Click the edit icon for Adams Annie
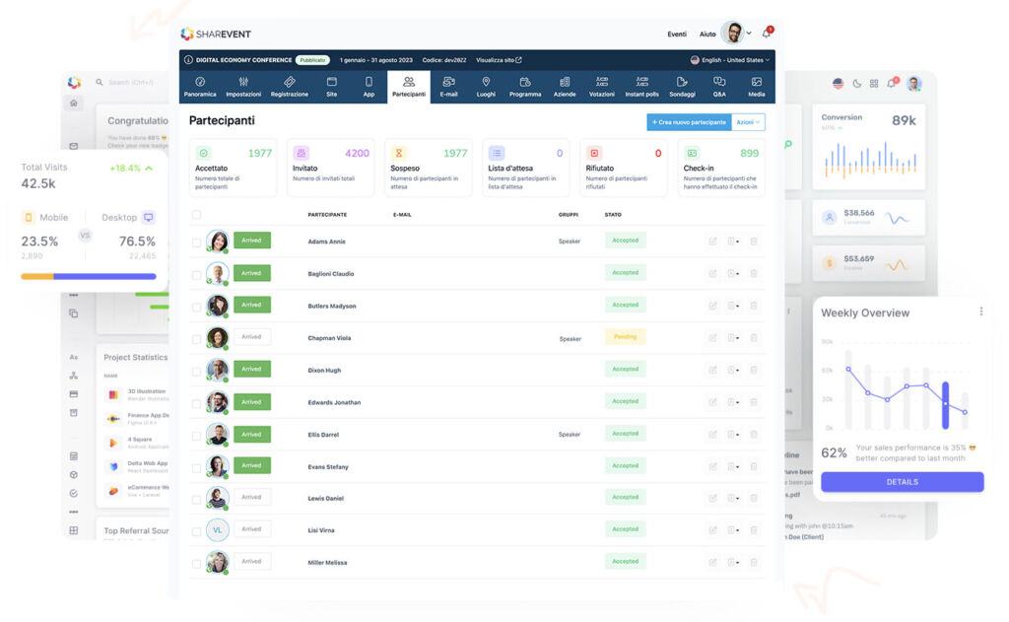The width and height of the screenshot is (1009, 622). pyautogui.click(x=712, y=241)
